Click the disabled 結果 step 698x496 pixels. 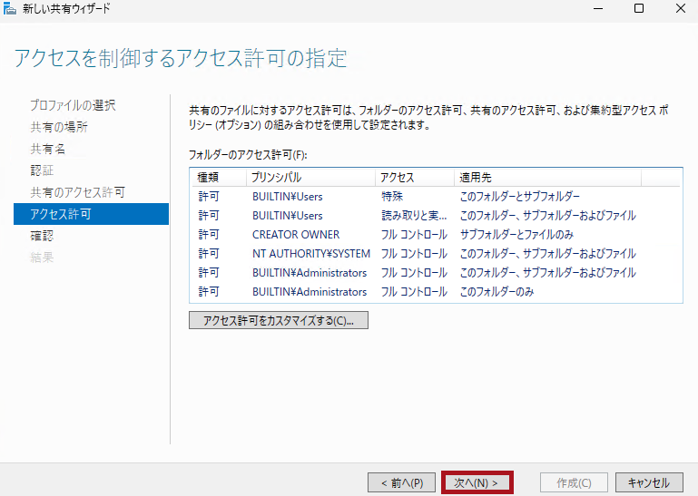click(42, 258)
